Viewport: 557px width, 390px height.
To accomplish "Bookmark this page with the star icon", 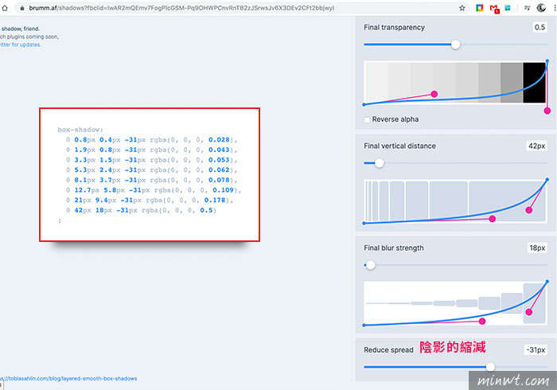I will [462, 8].
